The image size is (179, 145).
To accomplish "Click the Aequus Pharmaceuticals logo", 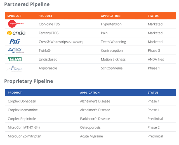I will pyautogui.click(x=14, y=68).
